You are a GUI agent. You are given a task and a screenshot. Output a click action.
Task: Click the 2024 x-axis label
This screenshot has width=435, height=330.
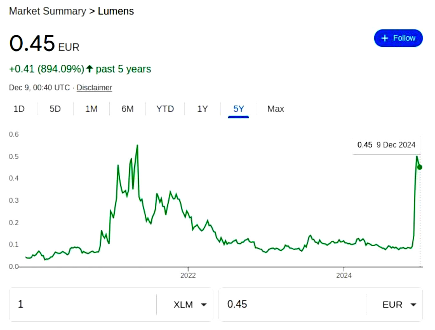pos(344,276)
